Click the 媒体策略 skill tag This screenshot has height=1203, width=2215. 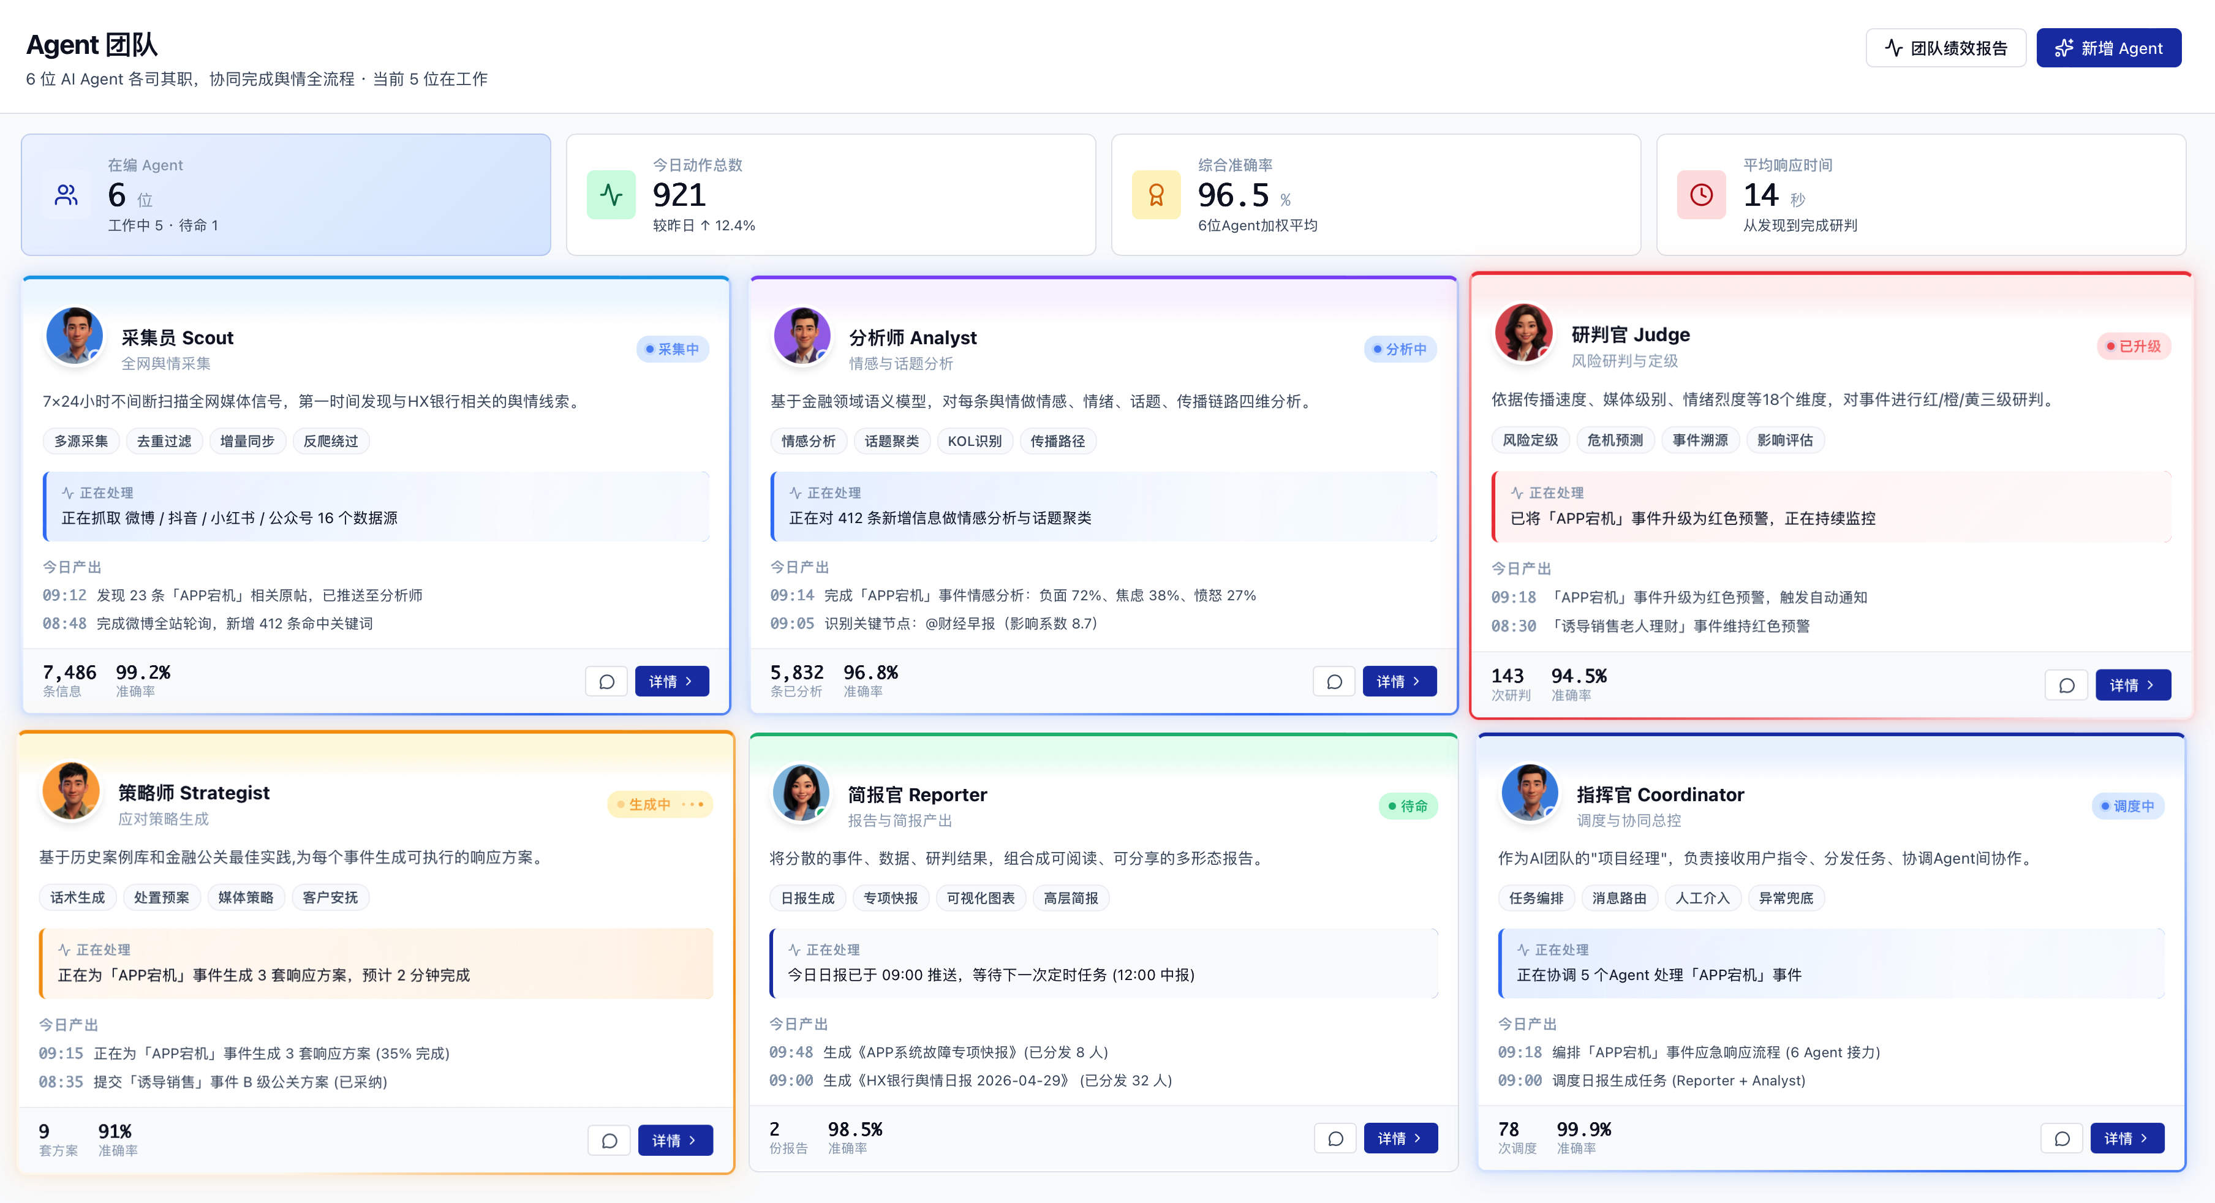tap(246, 897)
